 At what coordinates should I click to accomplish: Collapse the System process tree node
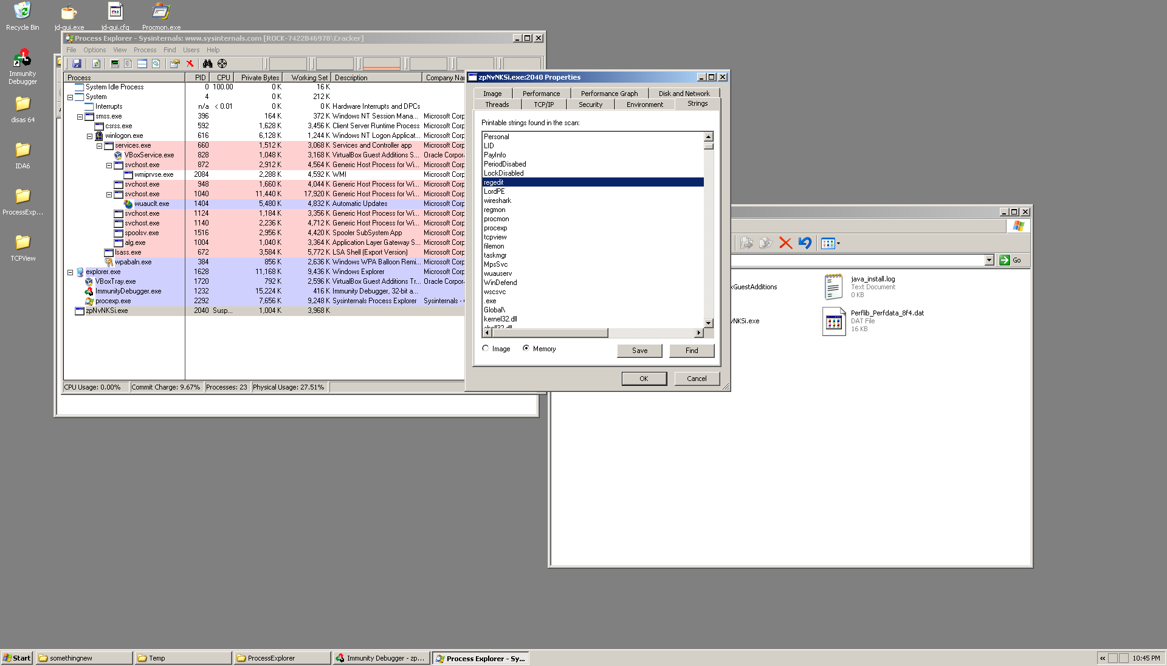point(70,97)
